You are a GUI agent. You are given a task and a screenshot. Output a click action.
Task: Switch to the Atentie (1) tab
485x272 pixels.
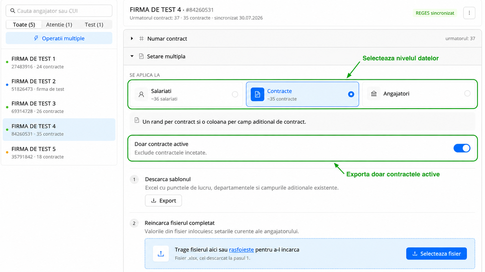[x=59, y=25]
